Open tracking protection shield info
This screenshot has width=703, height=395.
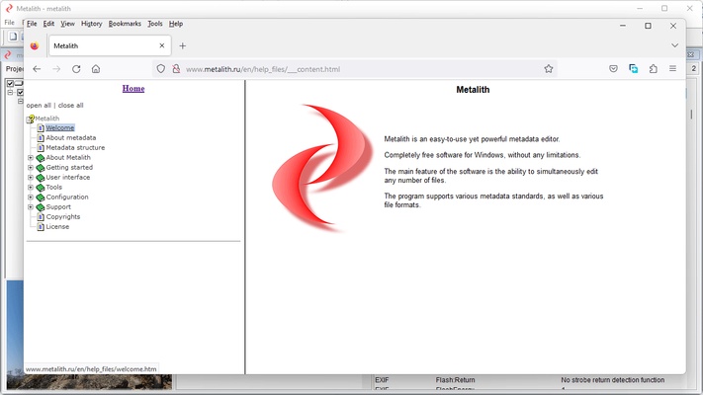(160, 69)
